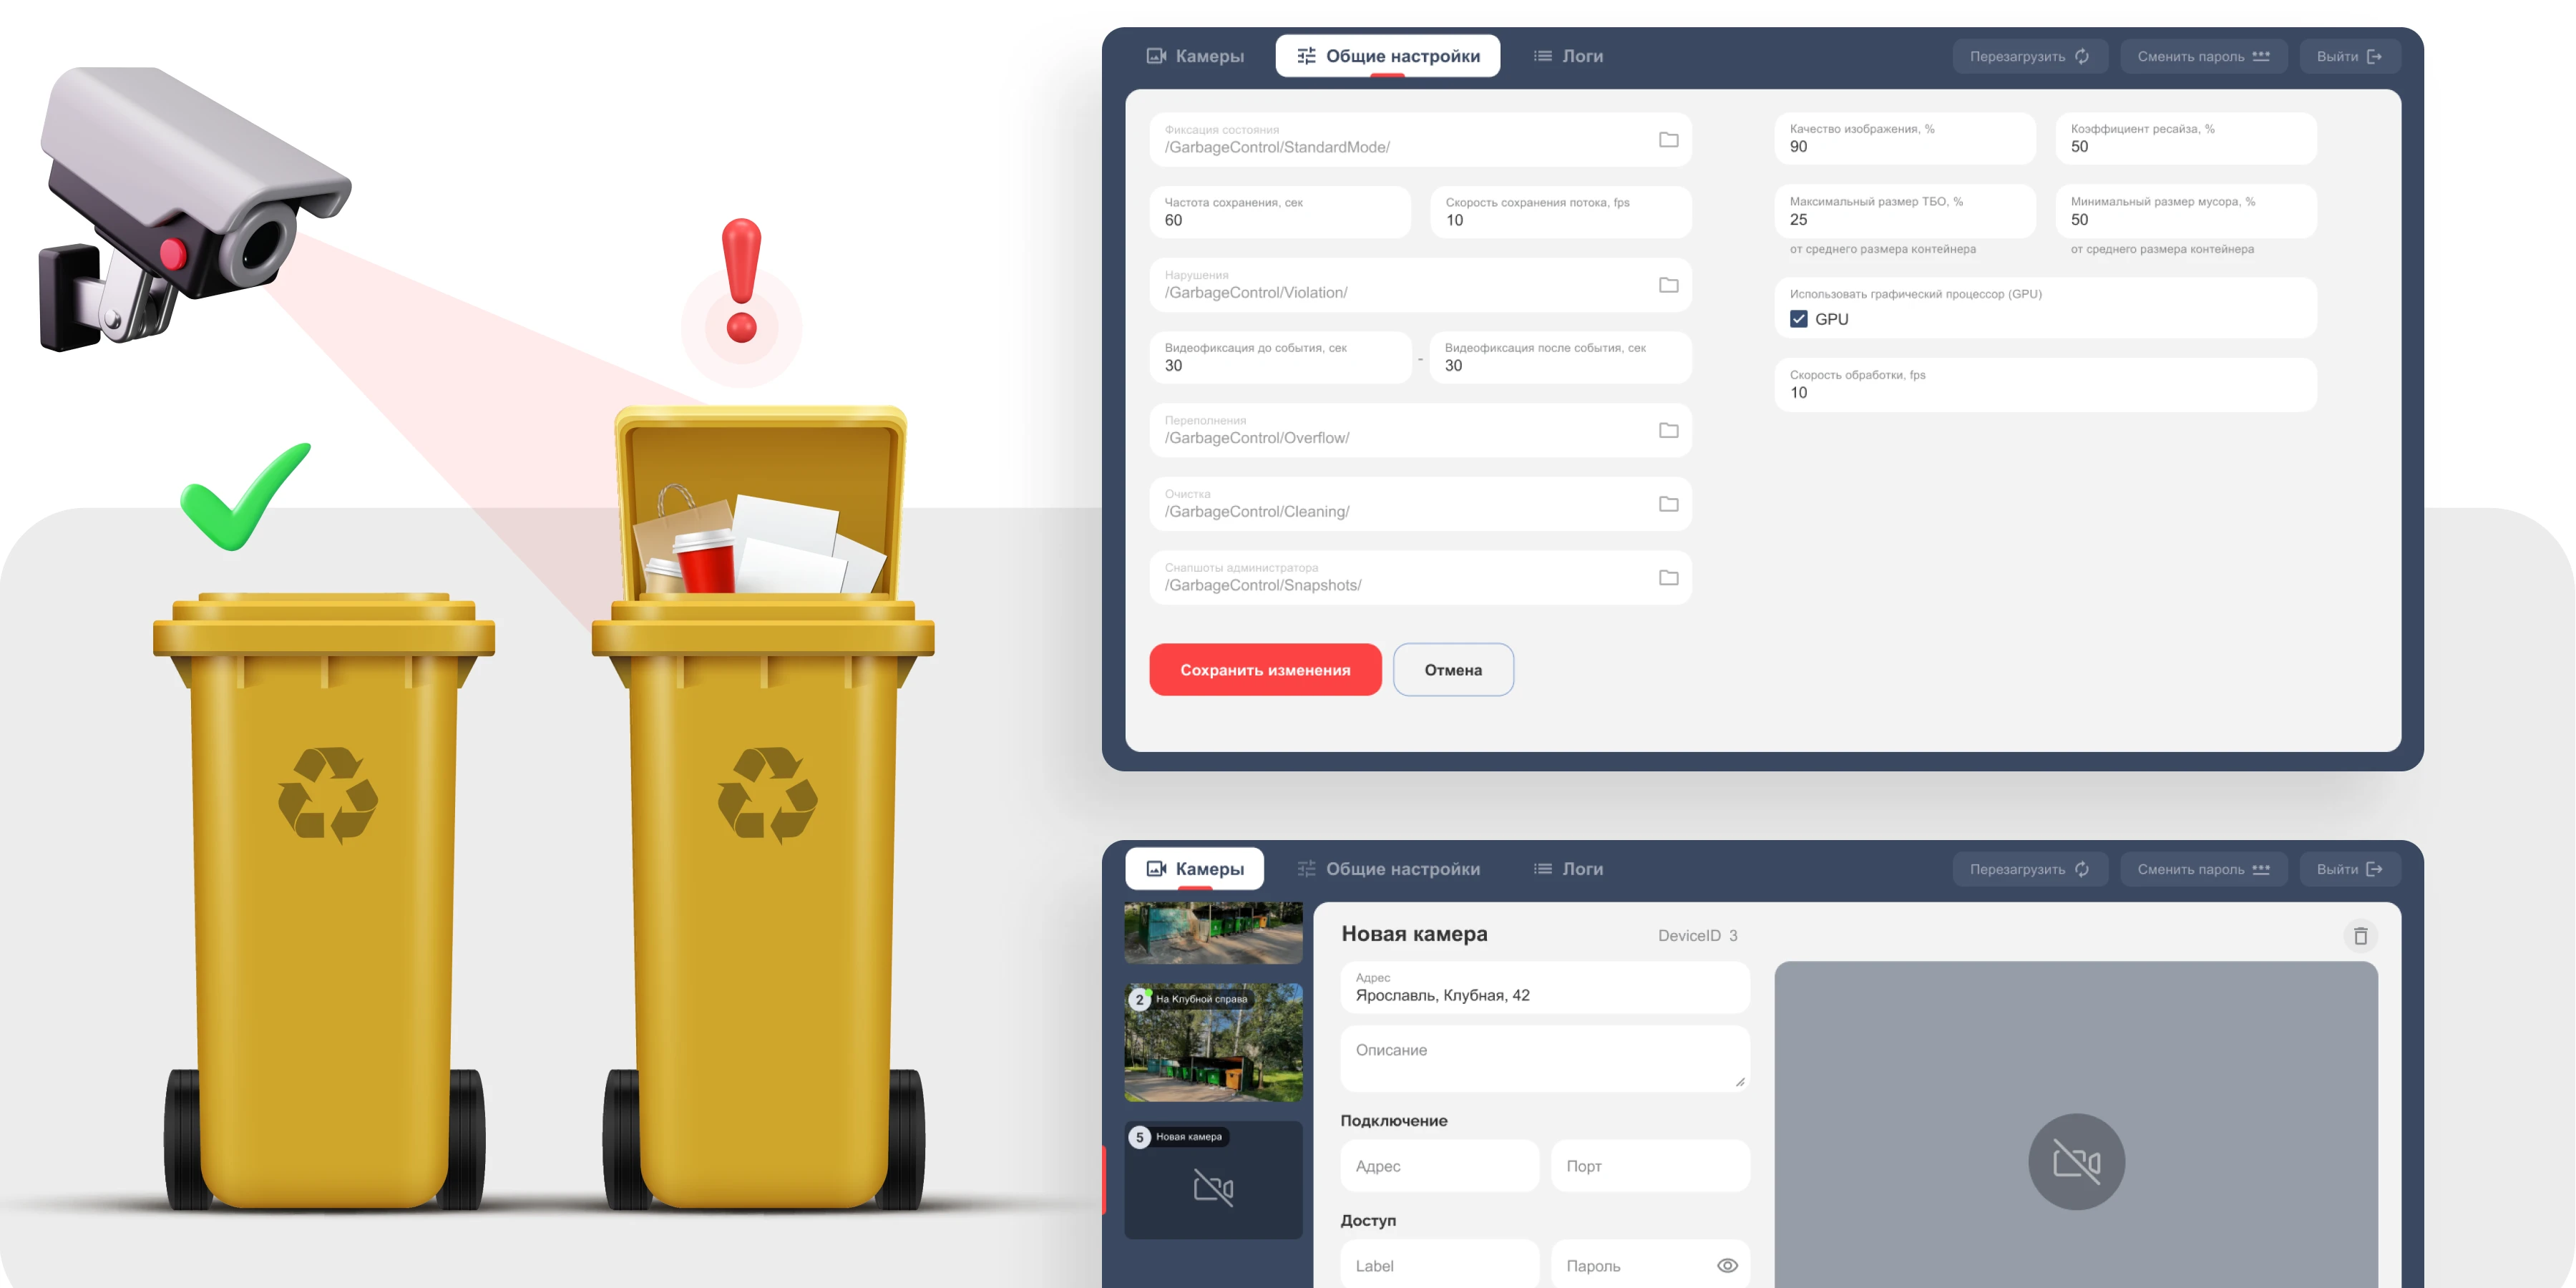Click Выйти in the general settings window
The width and height of the screenshot is (2576, 1288).
(2350, 56)
